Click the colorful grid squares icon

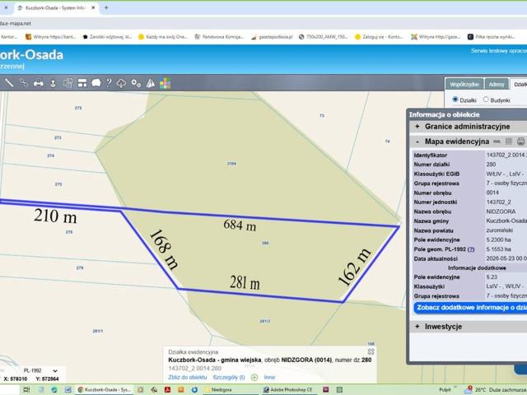pyautogui.click(x=165, y=83)
